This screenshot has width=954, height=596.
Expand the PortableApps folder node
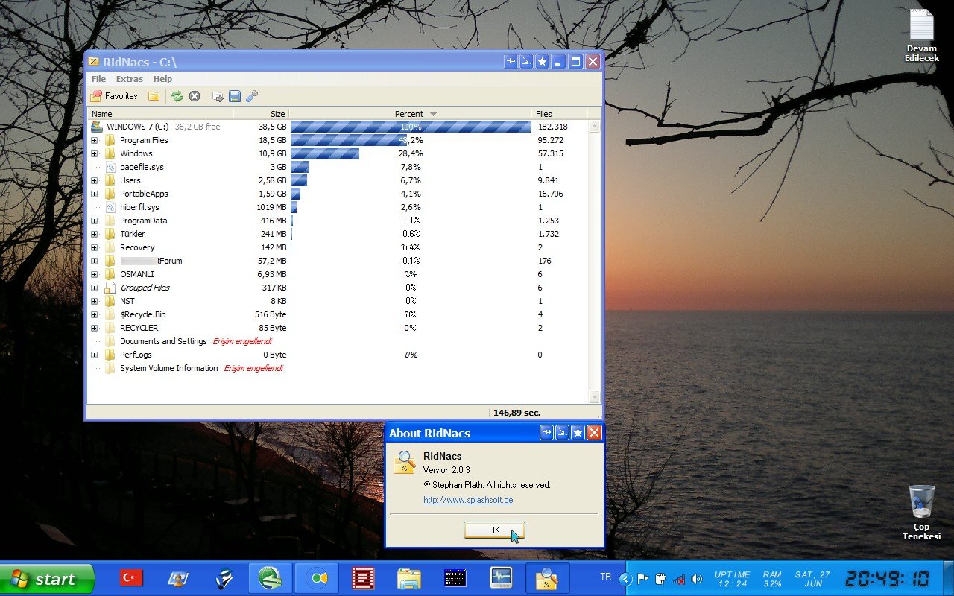[x=95, y=194]
